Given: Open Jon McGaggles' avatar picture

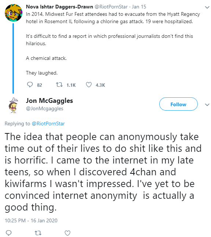Looking at the screenshot, I should (x=13, y=105).
